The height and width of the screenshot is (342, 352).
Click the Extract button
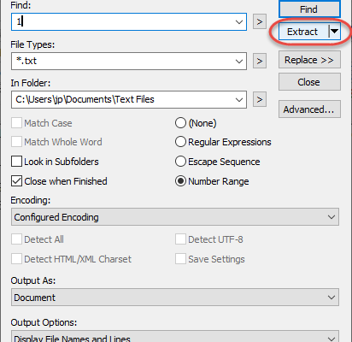click(303, 32)
